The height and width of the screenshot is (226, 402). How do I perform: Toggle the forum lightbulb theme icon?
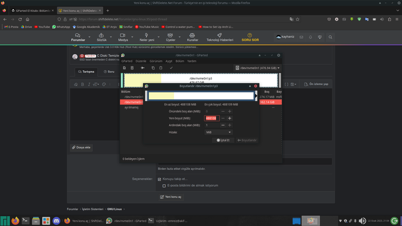click(320, 37)
